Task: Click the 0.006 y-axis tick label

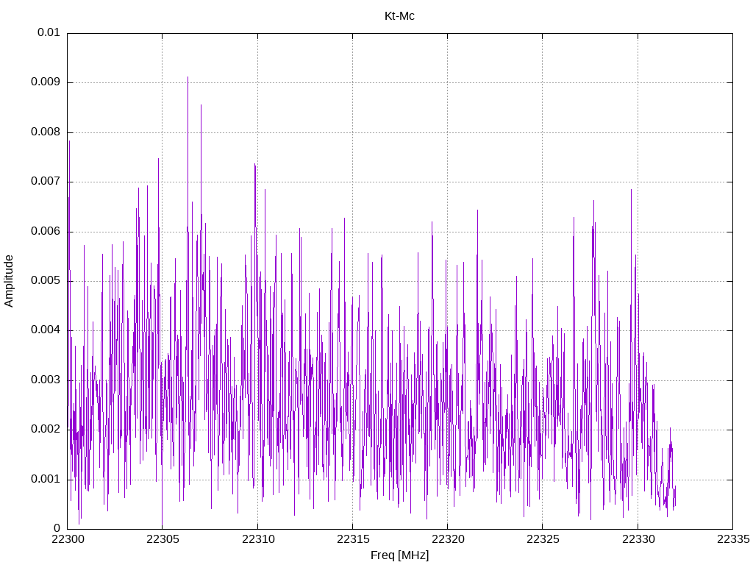Action: (46, 231)
